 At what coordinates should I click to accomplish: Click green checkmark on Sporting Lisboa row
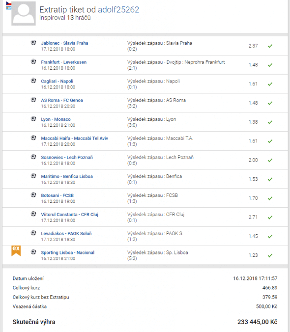pos(270,255)
